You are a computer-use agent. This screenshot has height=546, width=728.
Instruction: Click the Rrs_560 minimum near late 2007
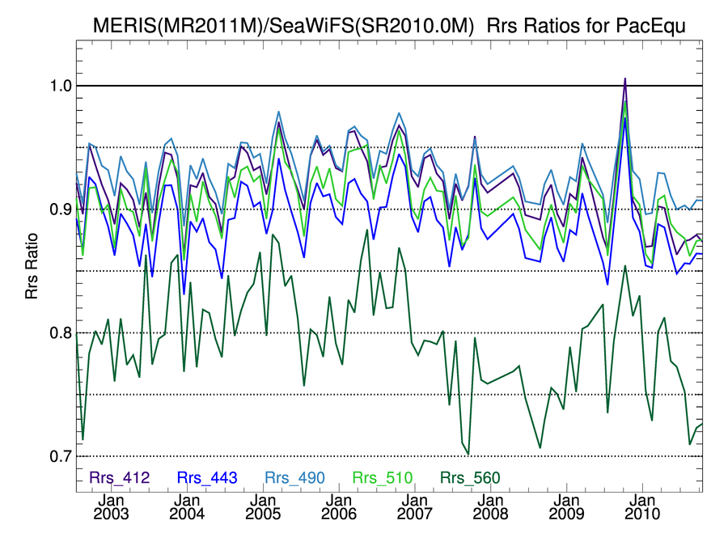(468, 454)
